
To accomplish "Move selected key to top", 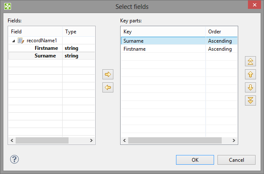I will [250, 61].
